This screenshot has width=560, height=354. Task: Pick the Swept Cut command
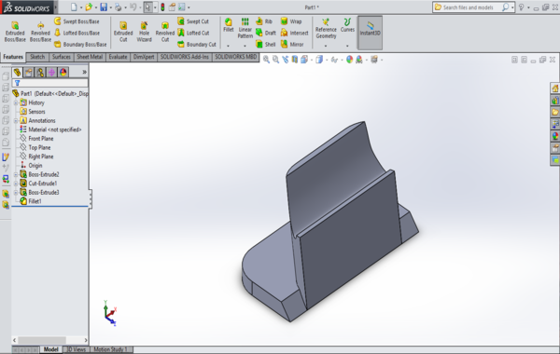coord(193,21)
